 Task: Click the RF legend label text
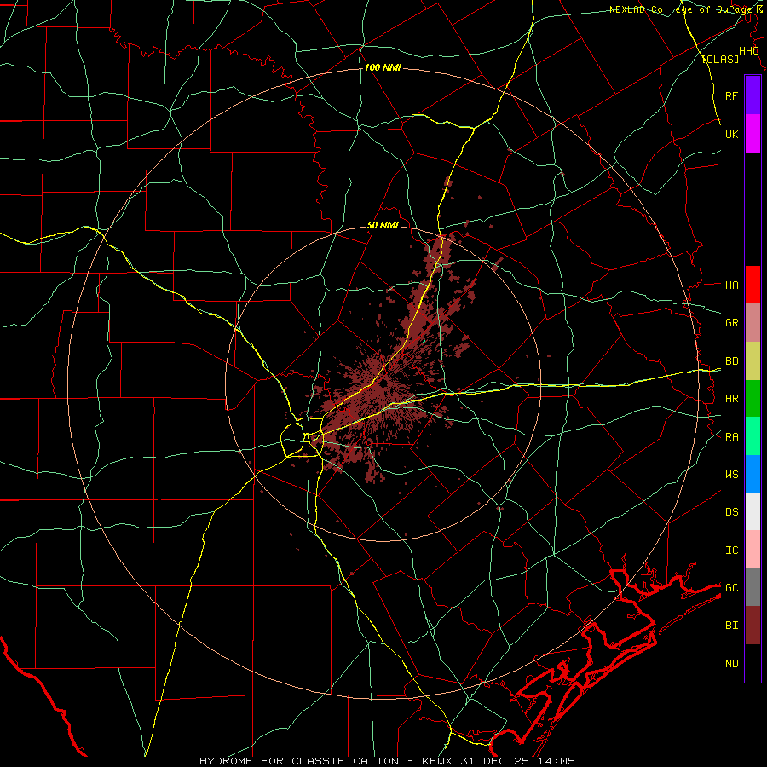pyautogui.click(x=731, y=95)
